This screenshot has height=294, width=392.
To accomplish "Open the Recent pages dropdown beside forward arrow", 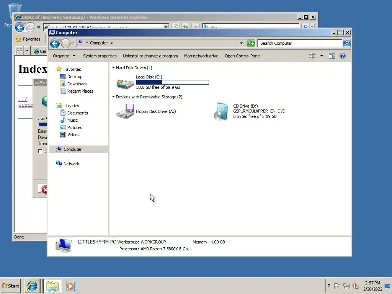I will pos(73,44).
